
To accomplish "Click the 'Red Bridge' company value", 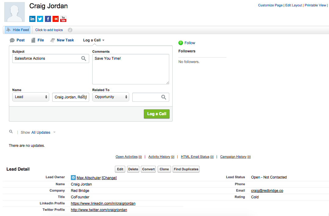I will [80, 191].
